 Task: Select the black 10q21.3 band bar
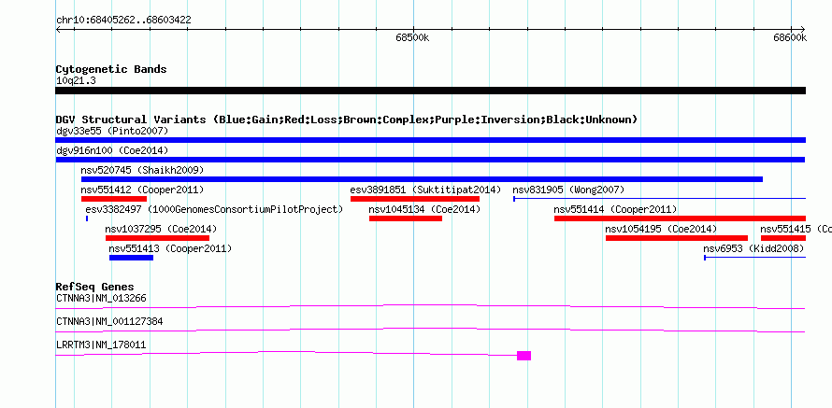point(430,91)
